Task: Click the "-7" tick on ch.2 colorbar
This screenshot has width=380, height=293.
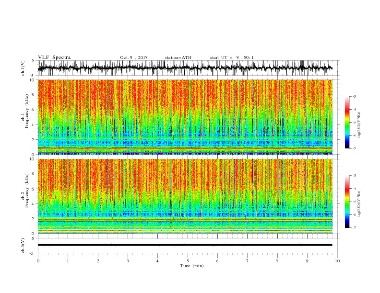Action: tap(354, 227)
